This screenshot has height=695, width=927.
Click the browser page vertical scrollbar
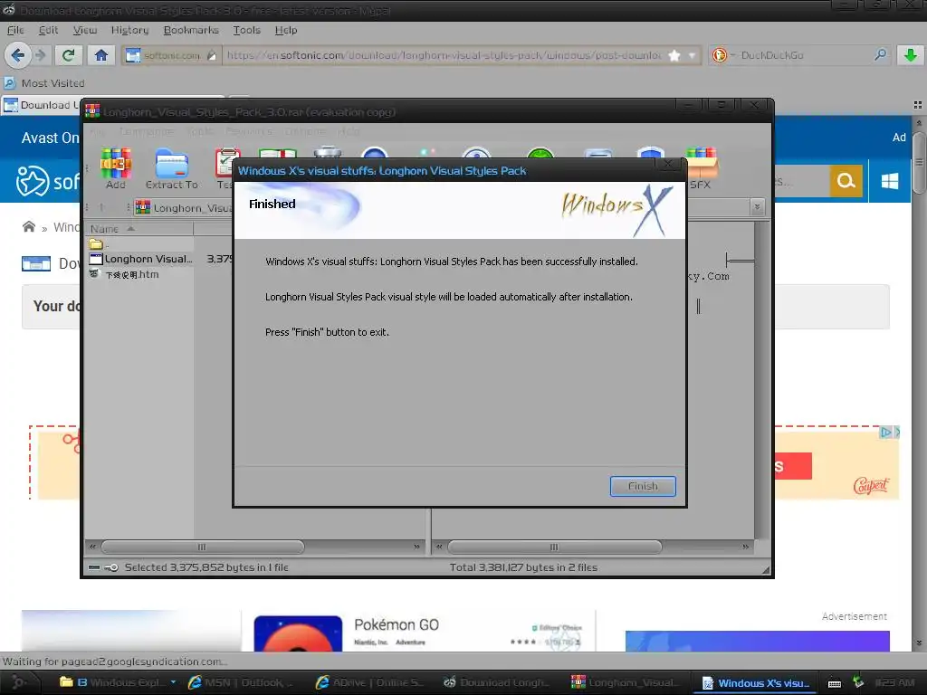pyautogui.click(x=918, y=163)
